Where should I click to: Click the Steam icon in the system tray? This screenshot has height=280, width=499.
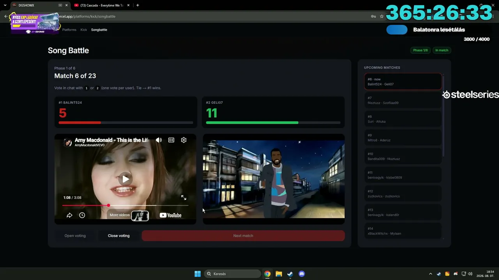pos(439,274)
